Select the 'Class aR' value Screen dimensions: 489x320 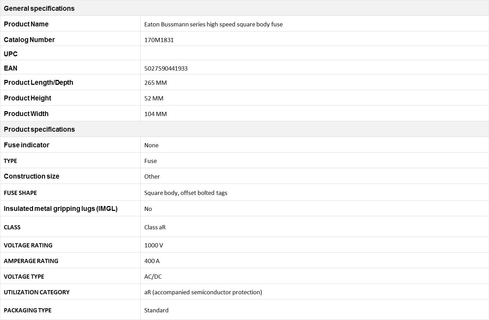[155, 227]
